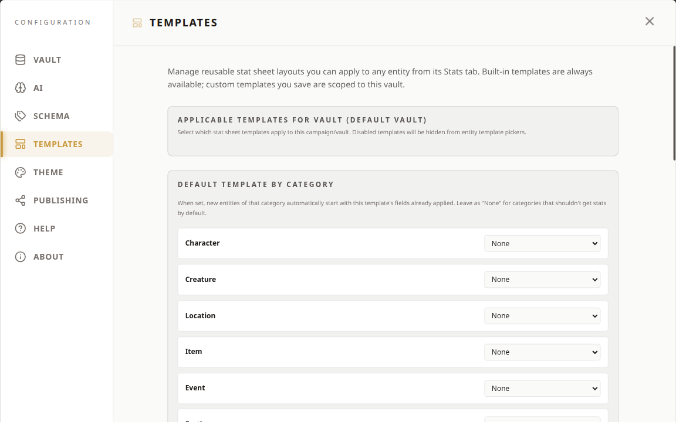Click 'Applicable Templates for Vault (Default Vault)' heading
Screen dimensions: 676x422
(x=302, y=120)
